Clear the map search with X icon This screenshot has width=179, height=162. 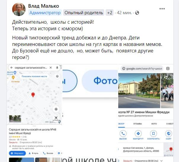tap(51, 68)
